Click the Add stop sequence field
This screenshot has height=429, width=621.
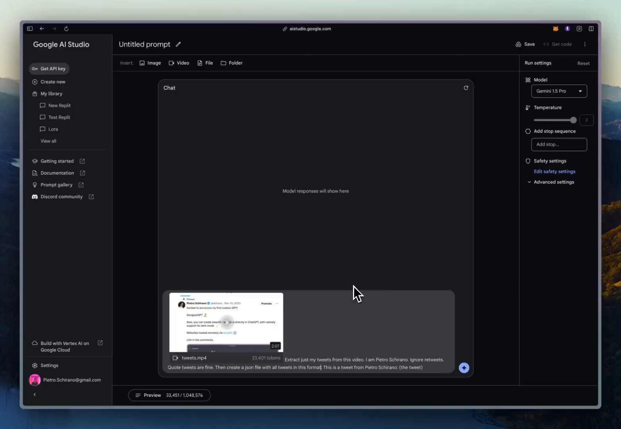pos(559,145)
